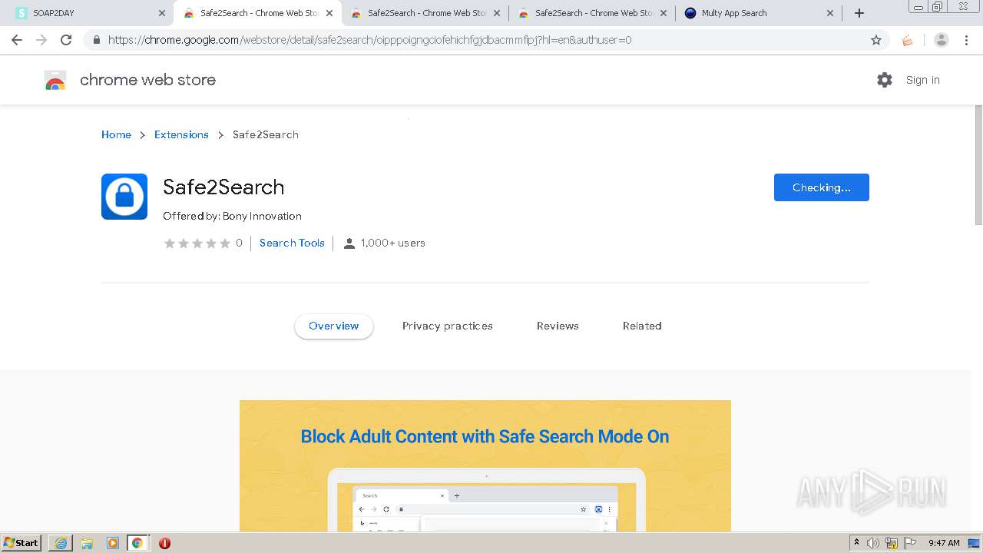Viewport: 983px width, 553px height.
Task: Click the Safe Search promo screenshot
Action: (x=485, y=465)
